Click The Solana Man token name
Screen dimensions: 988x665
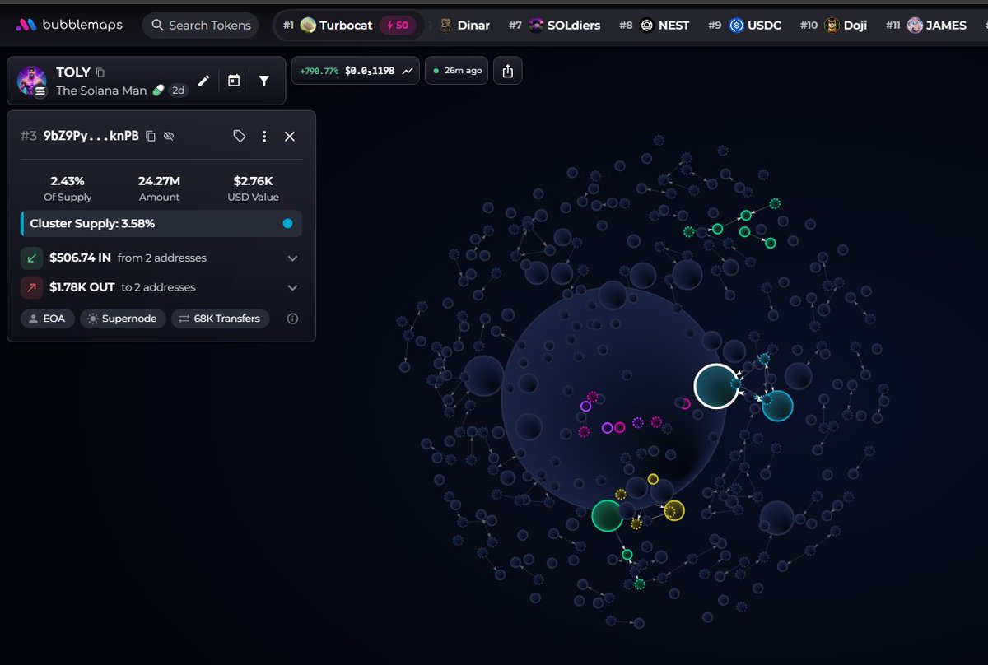click(101, 91)
